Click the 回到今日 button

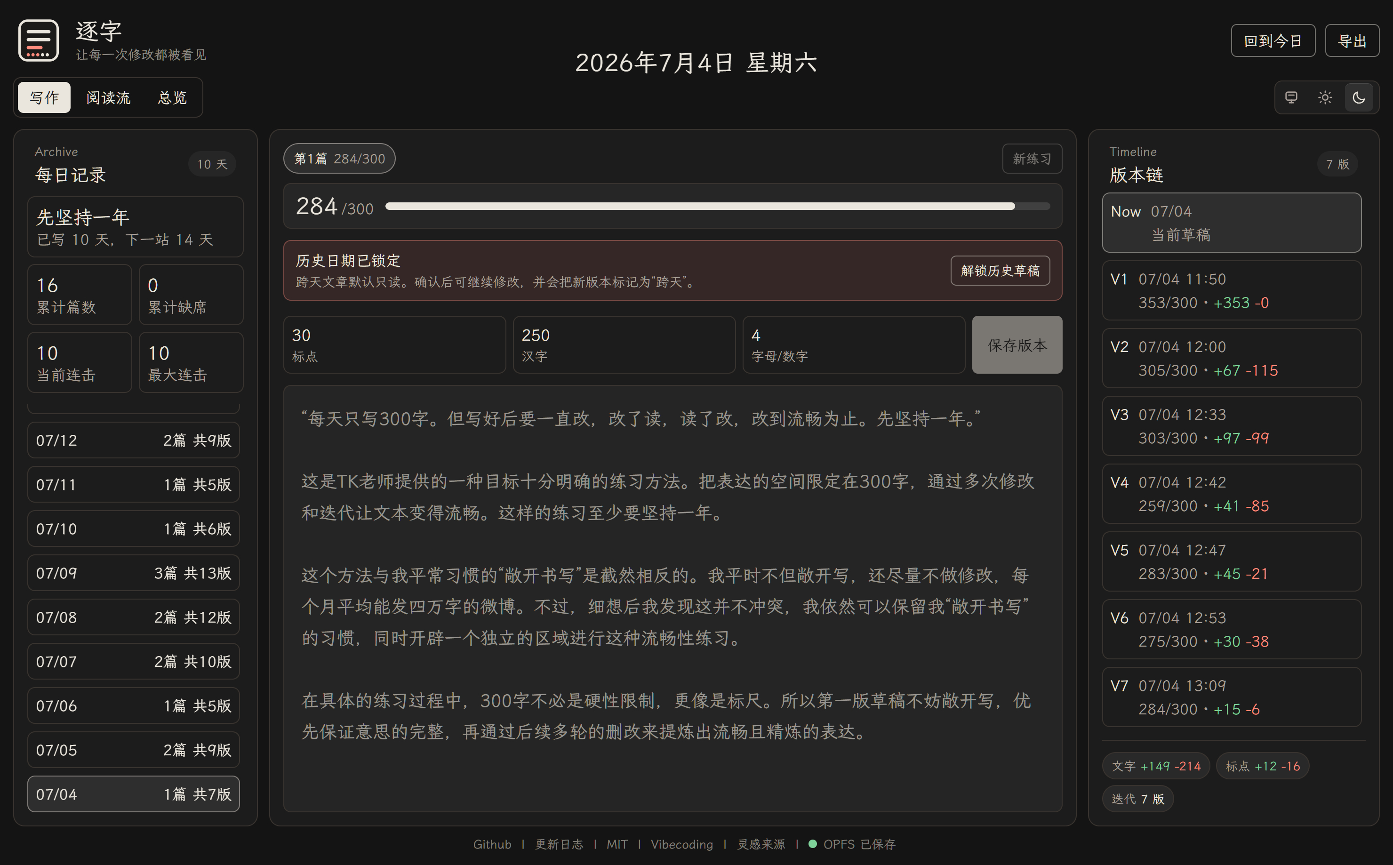pyautogui.click(x=1273, y=40)
